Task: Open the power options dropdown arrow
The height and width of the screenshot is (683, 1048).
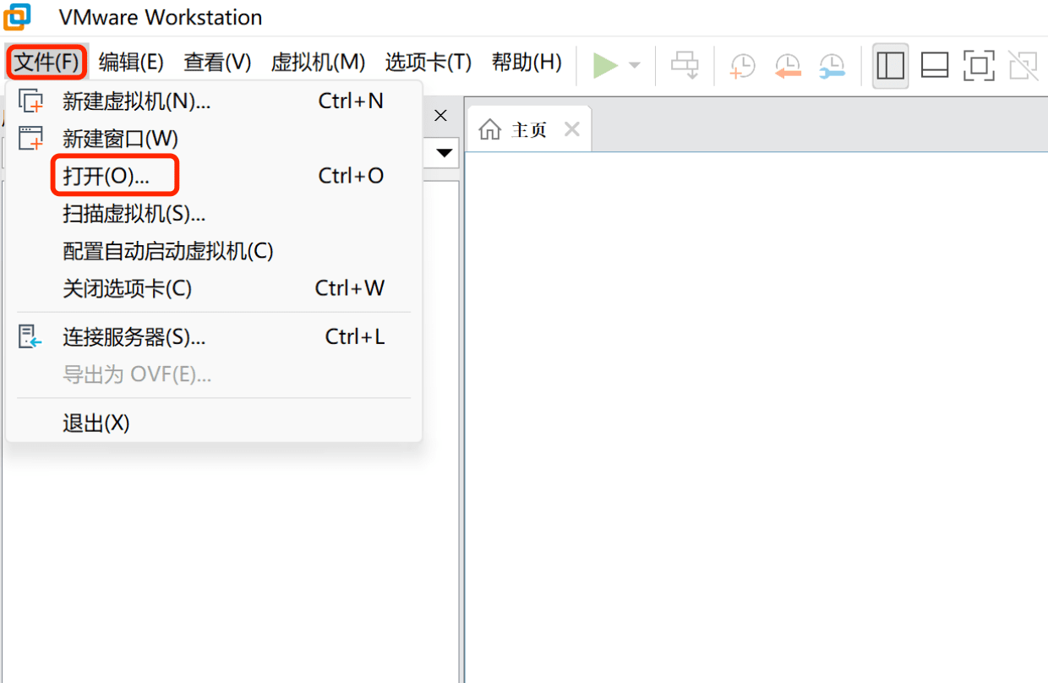Action: coord(634,66)
